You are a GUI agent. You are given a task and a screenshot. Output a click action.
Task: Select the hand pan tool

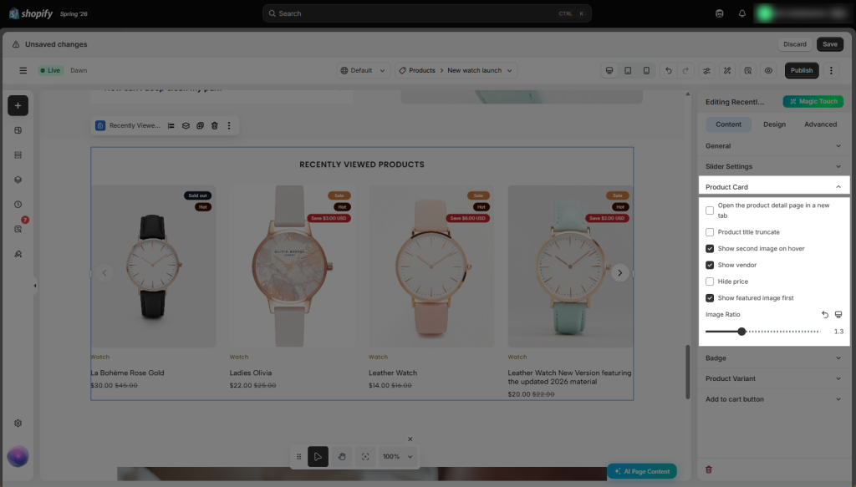click(342, 456)
